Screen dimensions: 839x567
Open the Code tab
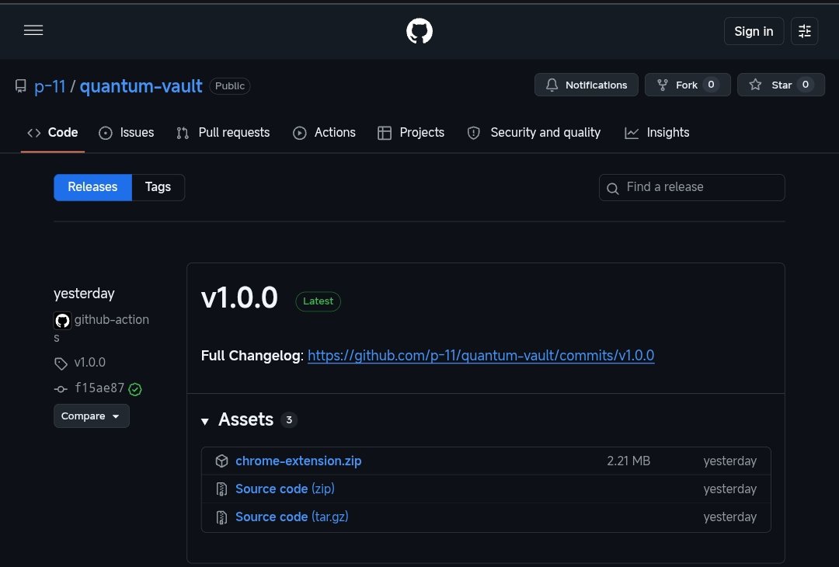coord(53,133)
